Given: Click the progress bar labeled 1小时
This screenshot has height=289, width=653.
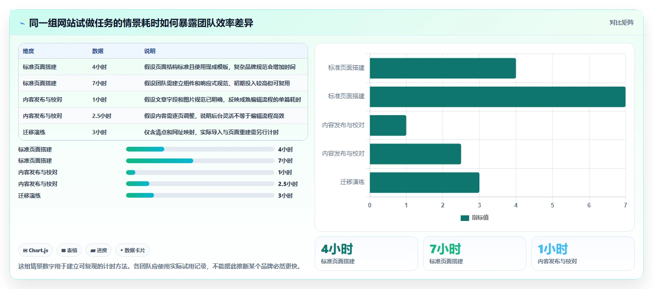Looking at the screenshot, I should coord(200,172).
